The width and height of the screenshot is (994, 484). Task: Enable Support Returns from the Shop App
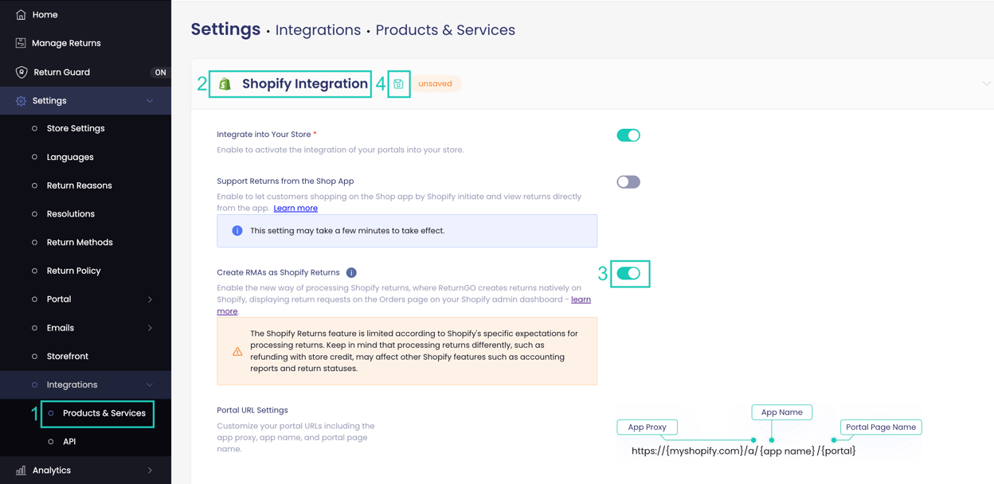point(628,181)
